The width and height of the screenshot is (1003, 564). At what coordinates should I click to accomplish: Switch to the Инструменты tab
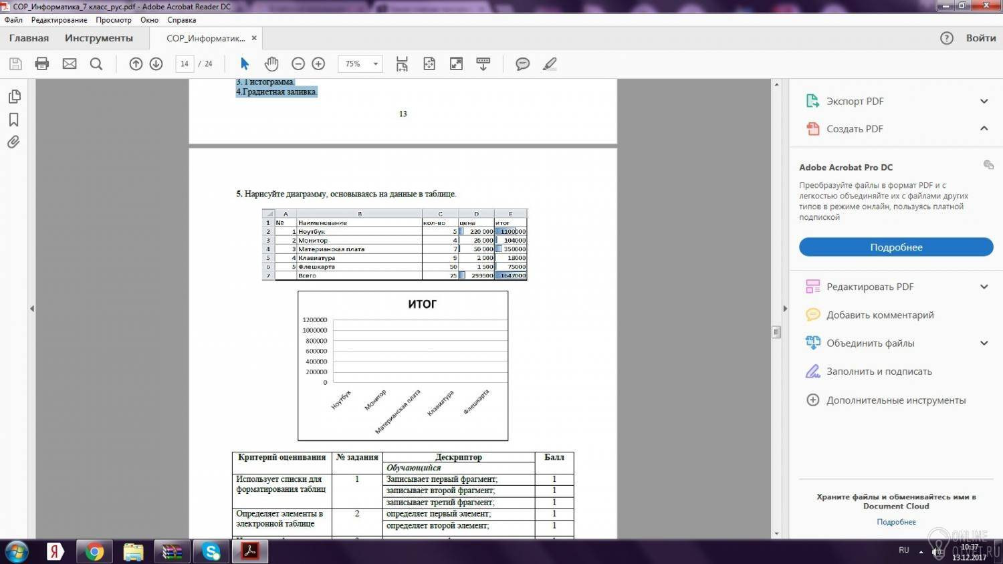tap(98, 38)
